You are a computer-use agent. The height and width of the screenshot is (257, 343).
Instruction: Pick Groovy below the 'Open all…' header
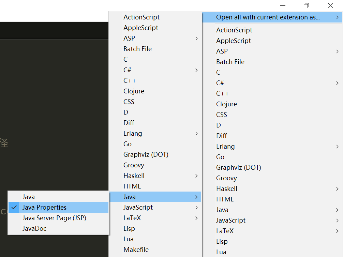click(272, 178)
